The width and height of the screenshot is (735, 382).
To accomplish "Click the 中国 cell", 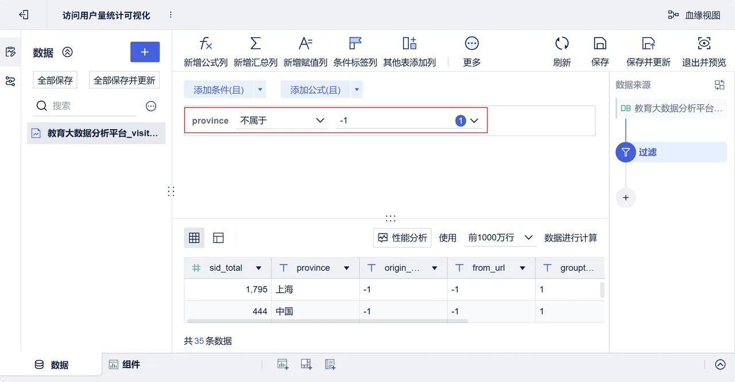I will coord(315,311).
